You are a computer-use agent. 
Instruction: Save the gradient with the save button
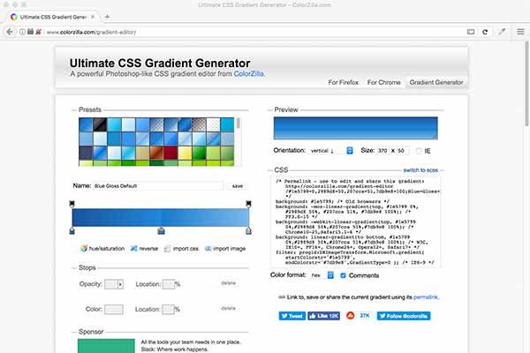238,186
